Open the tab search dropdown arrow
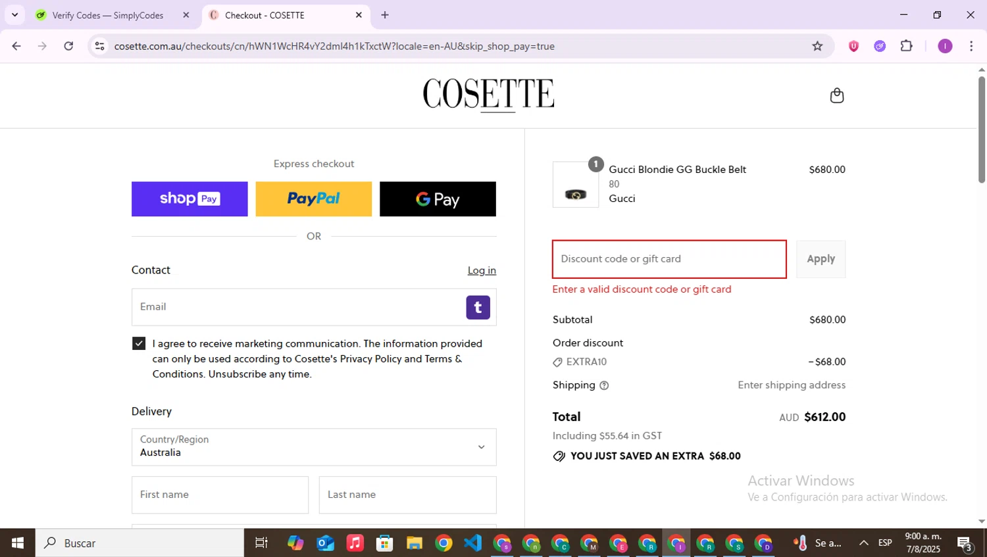This screenshot has height=557, width=987. (x=14, y=15)
